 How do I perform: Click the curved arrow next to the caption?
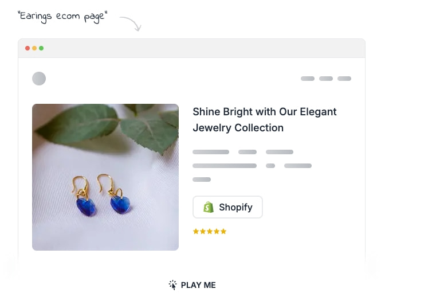[x=131, y=24]
